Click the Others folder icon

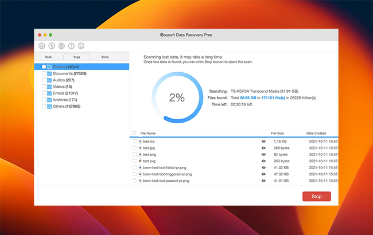click(x=49, y=106)
